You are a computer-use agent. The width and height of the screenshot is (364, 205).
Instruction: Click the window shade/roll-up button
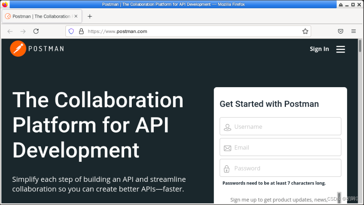point(341,4)
